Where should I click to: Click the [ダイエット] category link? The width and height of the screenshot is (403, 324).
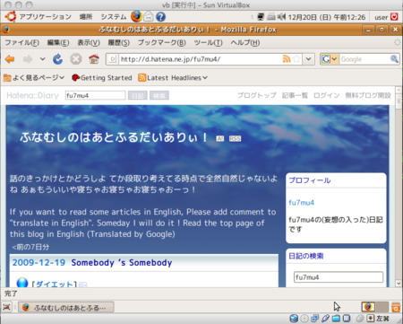[x=55, y=284]
